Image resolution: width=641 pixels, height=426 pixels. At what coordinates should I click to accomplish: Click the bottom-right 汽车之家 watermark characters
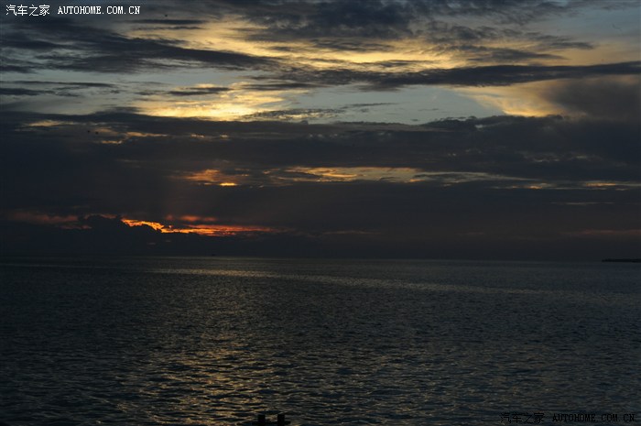pyautogui.click(x=523, y=418)
